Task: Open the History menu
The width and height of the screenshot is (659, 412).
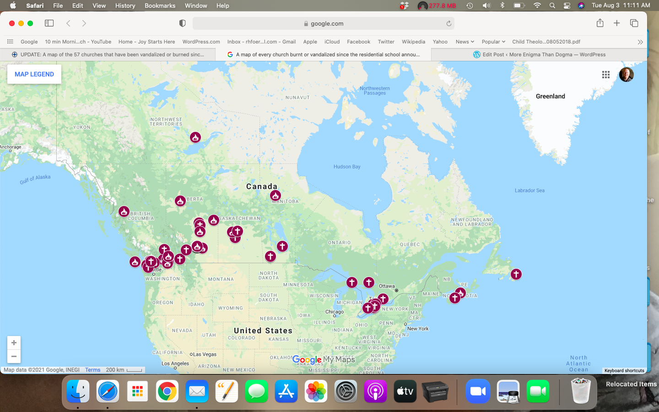Action: click(x=125, y=5)
